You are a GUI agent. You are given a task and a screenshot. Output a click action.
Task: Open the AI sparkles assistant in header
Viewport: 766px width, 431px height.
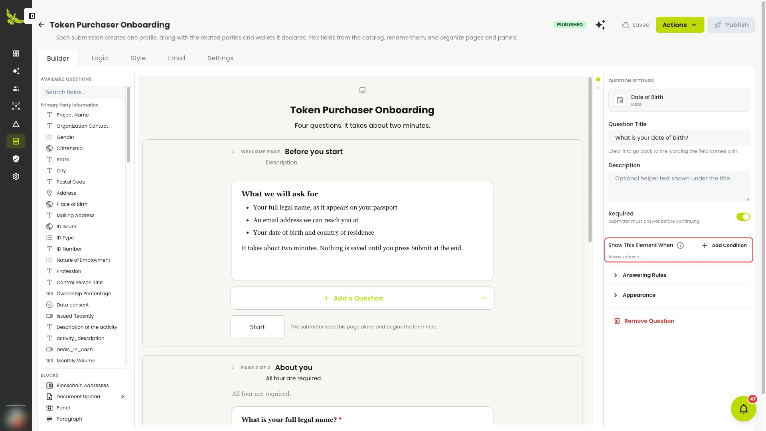click(600, 25)
